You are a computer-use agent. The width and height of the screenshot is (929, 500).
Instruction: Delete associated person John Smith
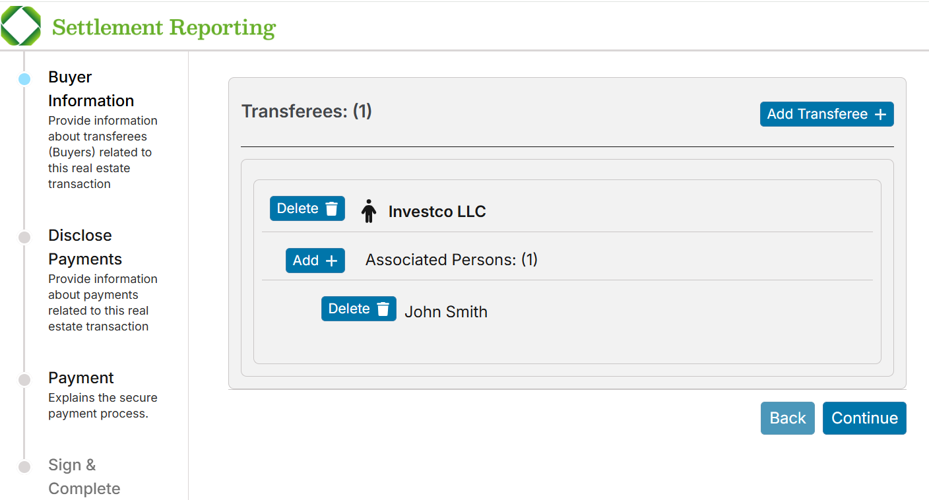click(358, 309)
